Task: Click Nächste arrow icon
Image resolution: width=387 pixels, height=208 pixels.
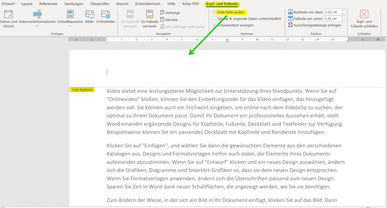Action: (163, 20)
